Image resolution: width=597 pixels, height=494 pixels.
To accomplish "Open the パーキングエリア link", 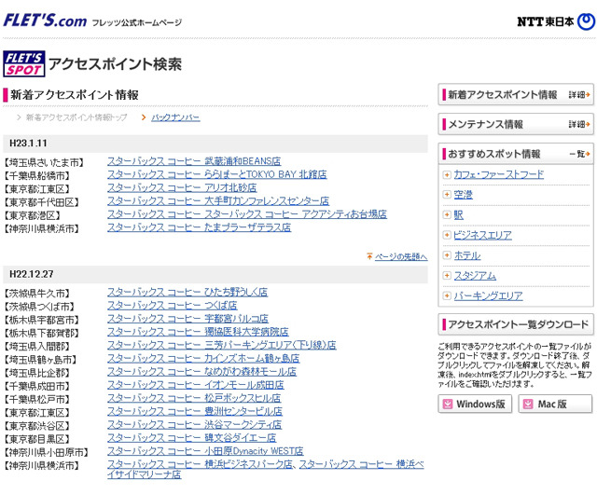I will [x=488, y=295].
